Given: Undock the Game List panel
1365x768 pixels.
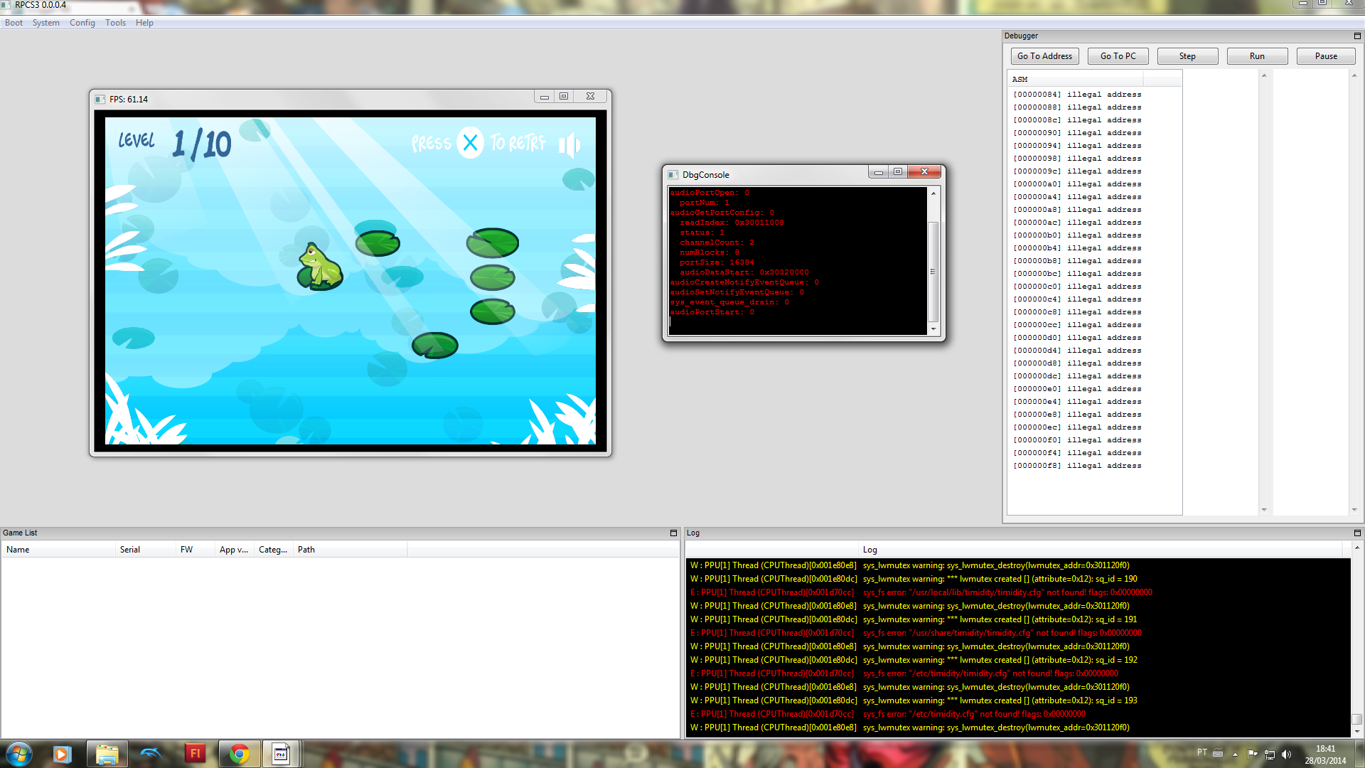Looking at the screenshot, I should click(673, 533).
